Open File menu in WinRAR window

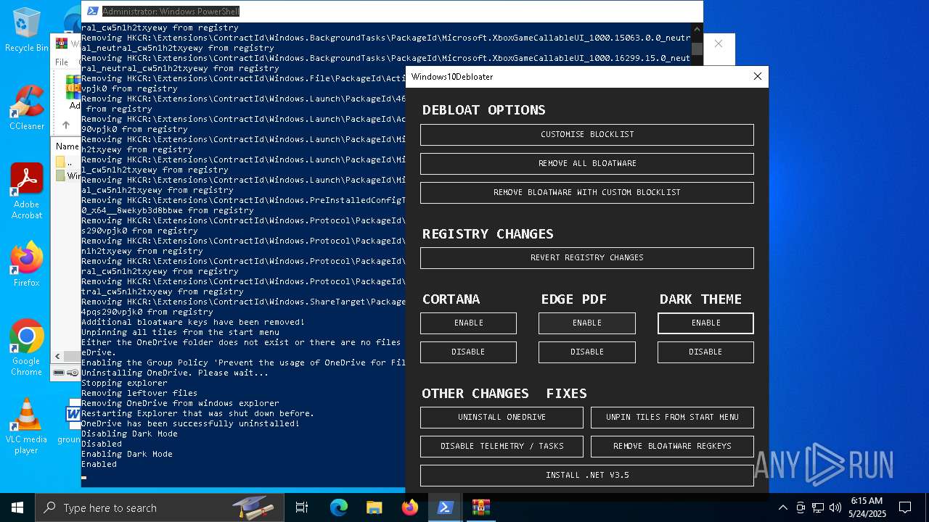[x=62, y=62]
